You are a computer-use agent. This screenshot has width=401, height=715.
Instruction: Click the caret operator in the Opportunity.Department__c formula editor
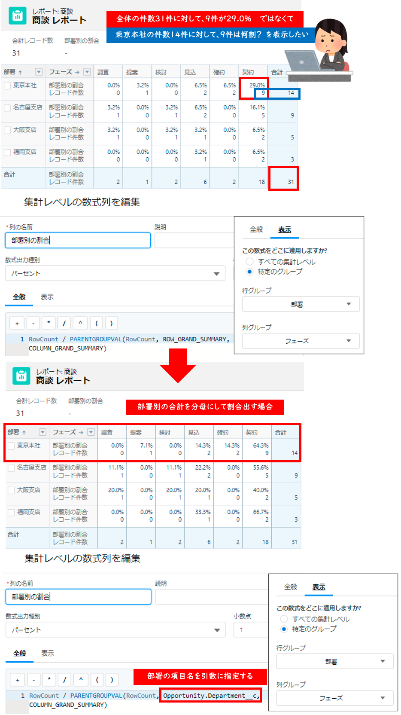[x=81, y=680]
